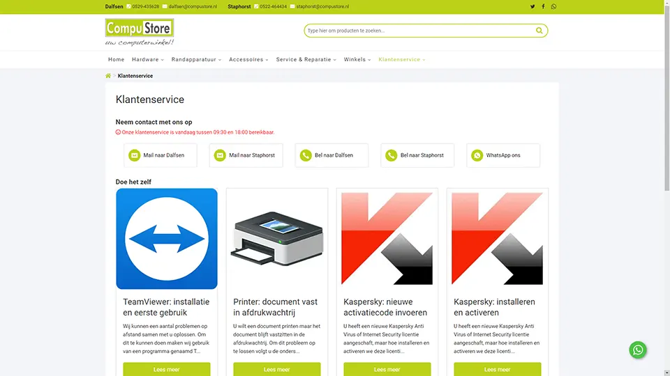Go to the Home menu item
The width and height of the screenshot is (670, 376).
tap(117, 60)
